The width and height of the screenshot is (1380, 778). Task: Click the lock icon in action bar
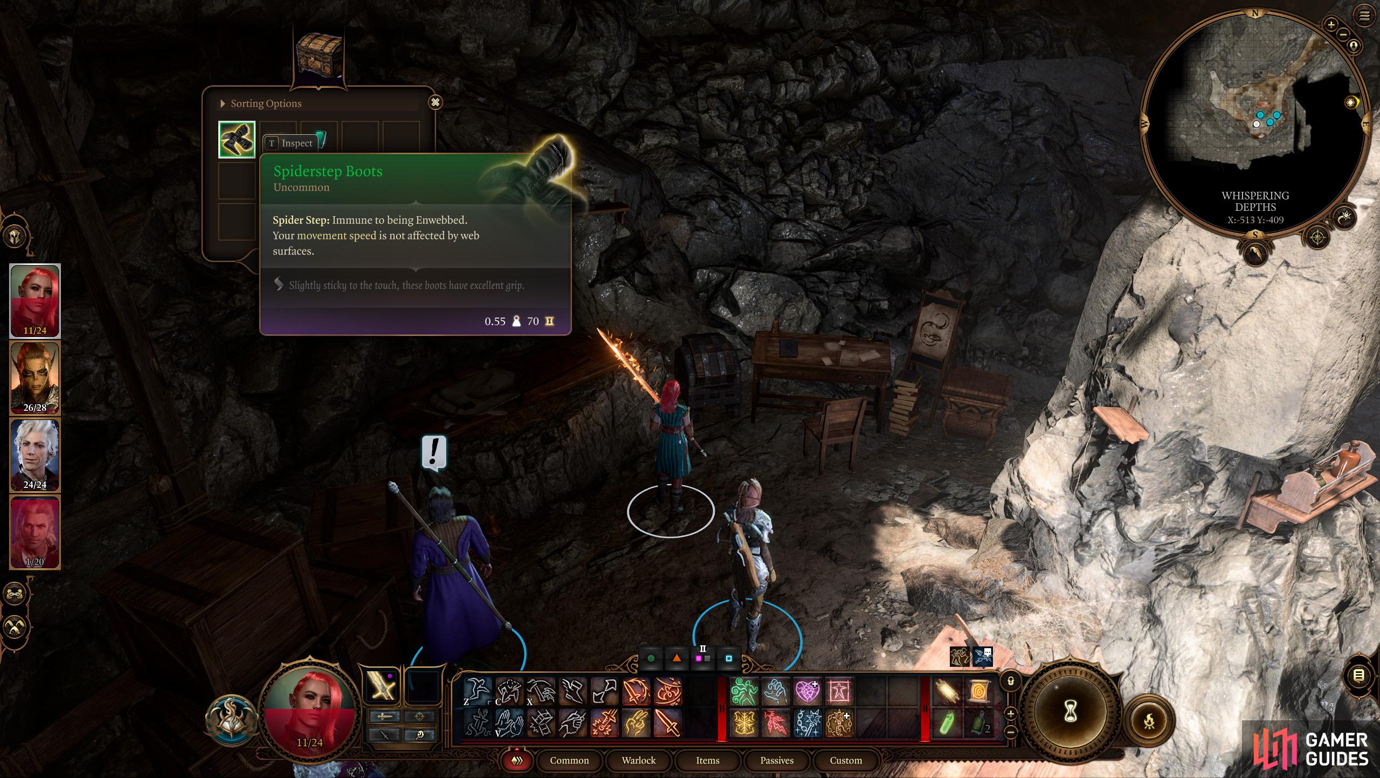[x=1010, y=679]
